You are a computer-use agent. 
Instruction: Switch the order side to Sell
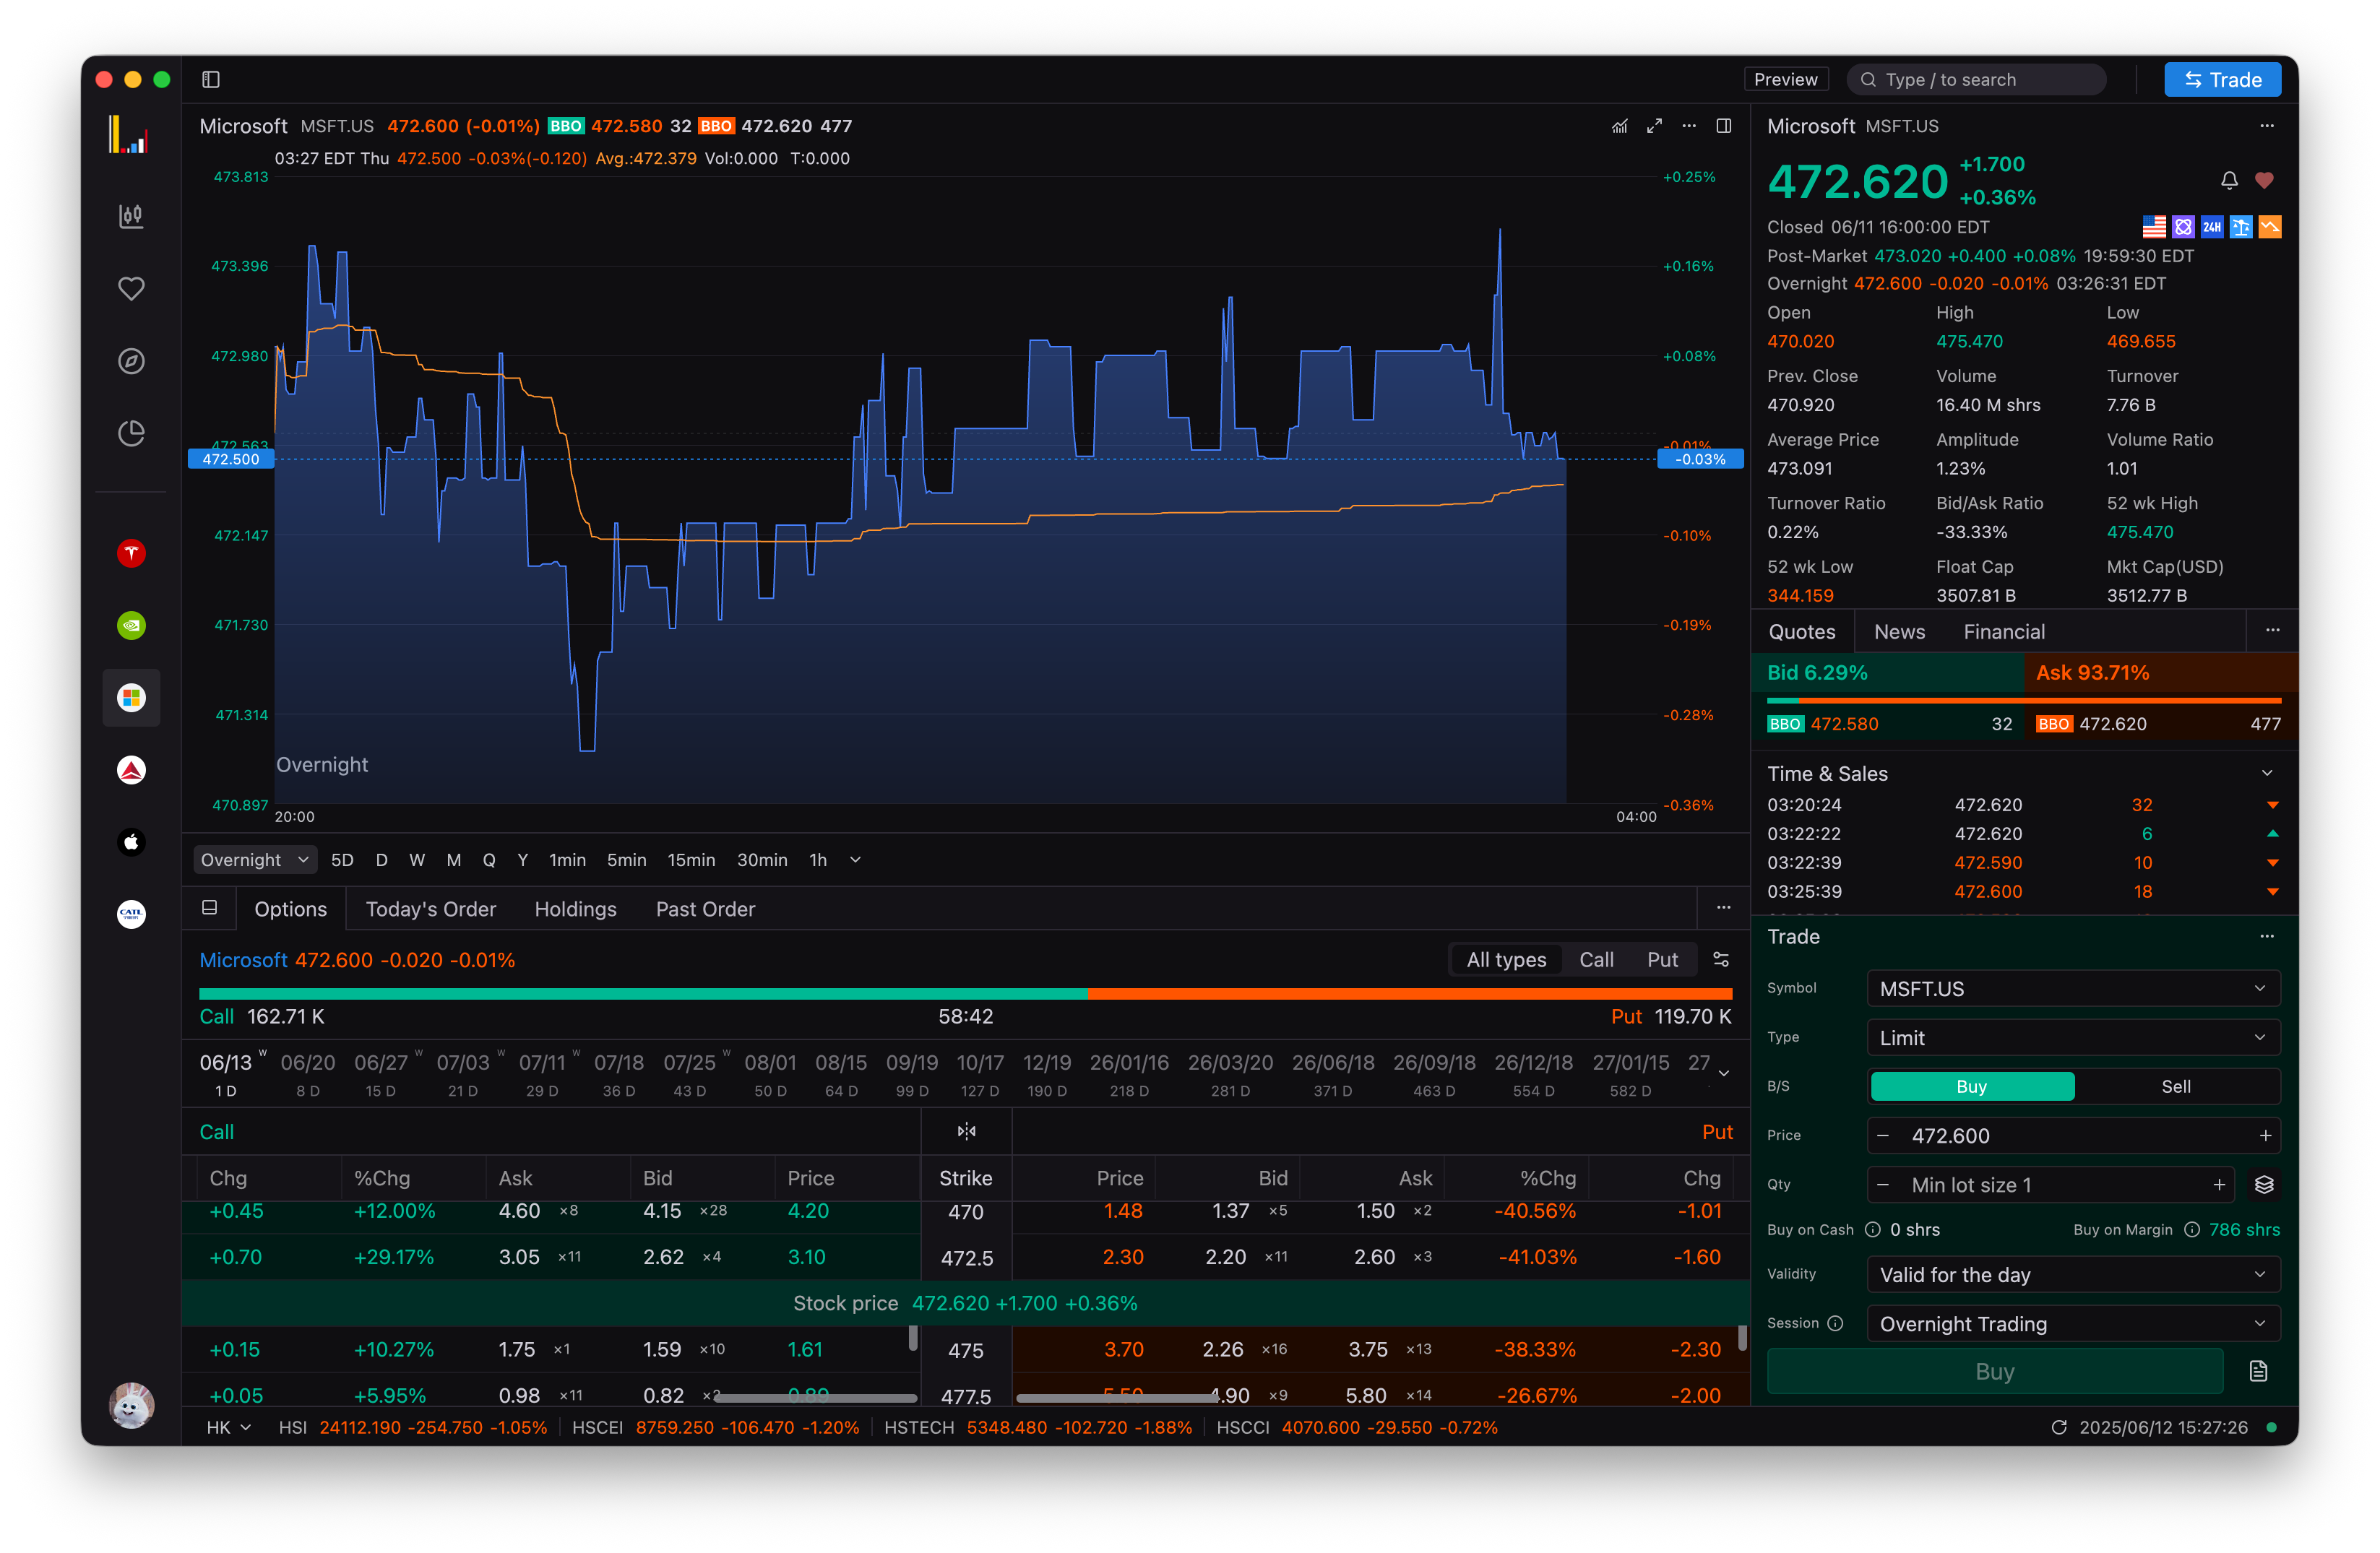(2176, 1086)
